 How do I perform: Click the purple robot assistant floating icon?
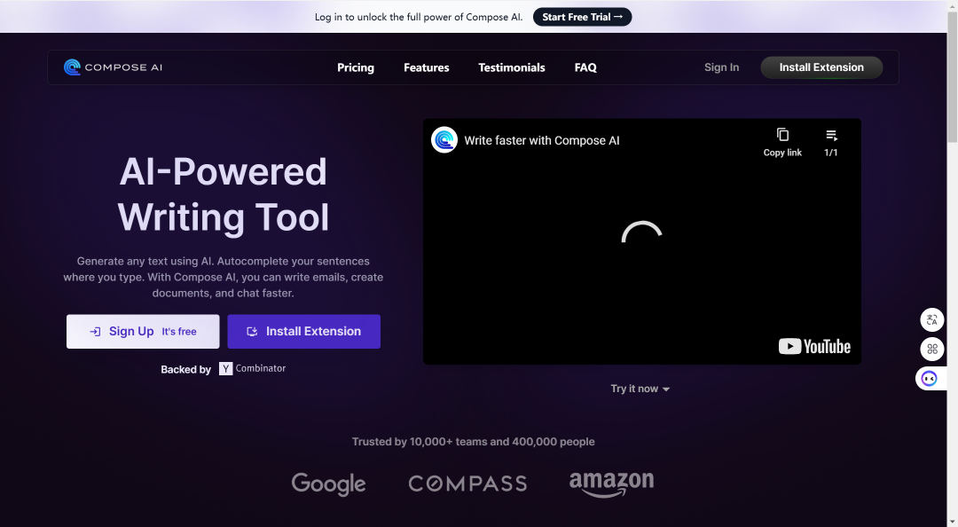coord(930,379)
